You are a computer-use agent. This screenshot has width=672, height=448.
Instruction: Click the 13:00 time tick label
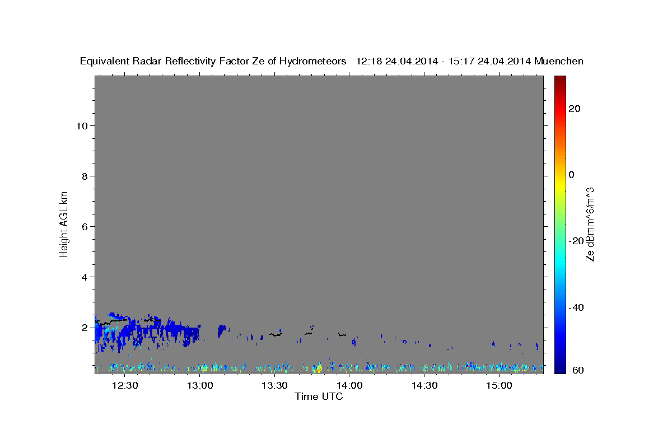coord(200,385)
